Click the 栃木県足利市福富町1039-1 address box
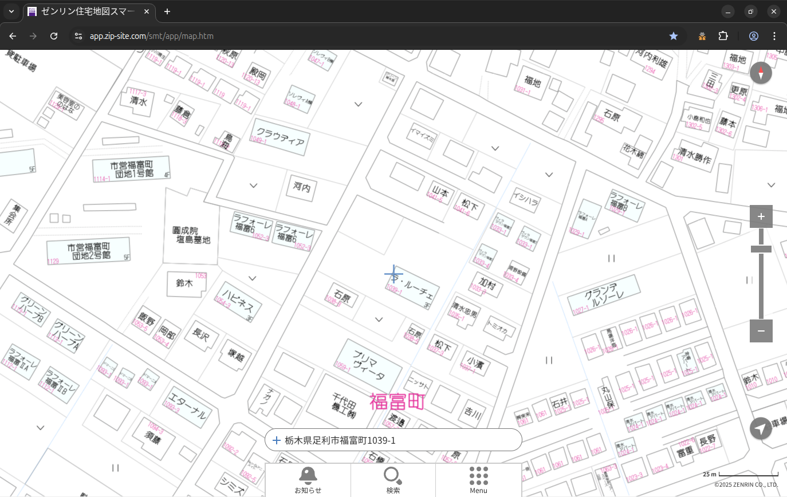 point(393,440)
